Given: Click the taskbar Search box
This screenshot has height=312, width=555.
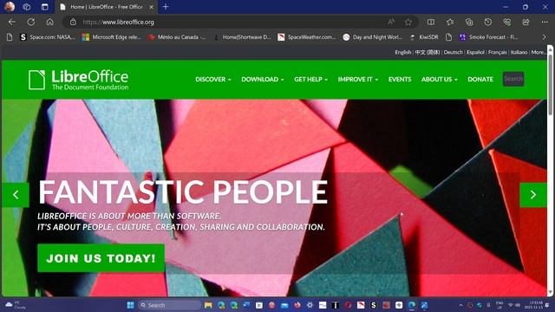Looking at the screenshot, I should click(x=170, y=305).
